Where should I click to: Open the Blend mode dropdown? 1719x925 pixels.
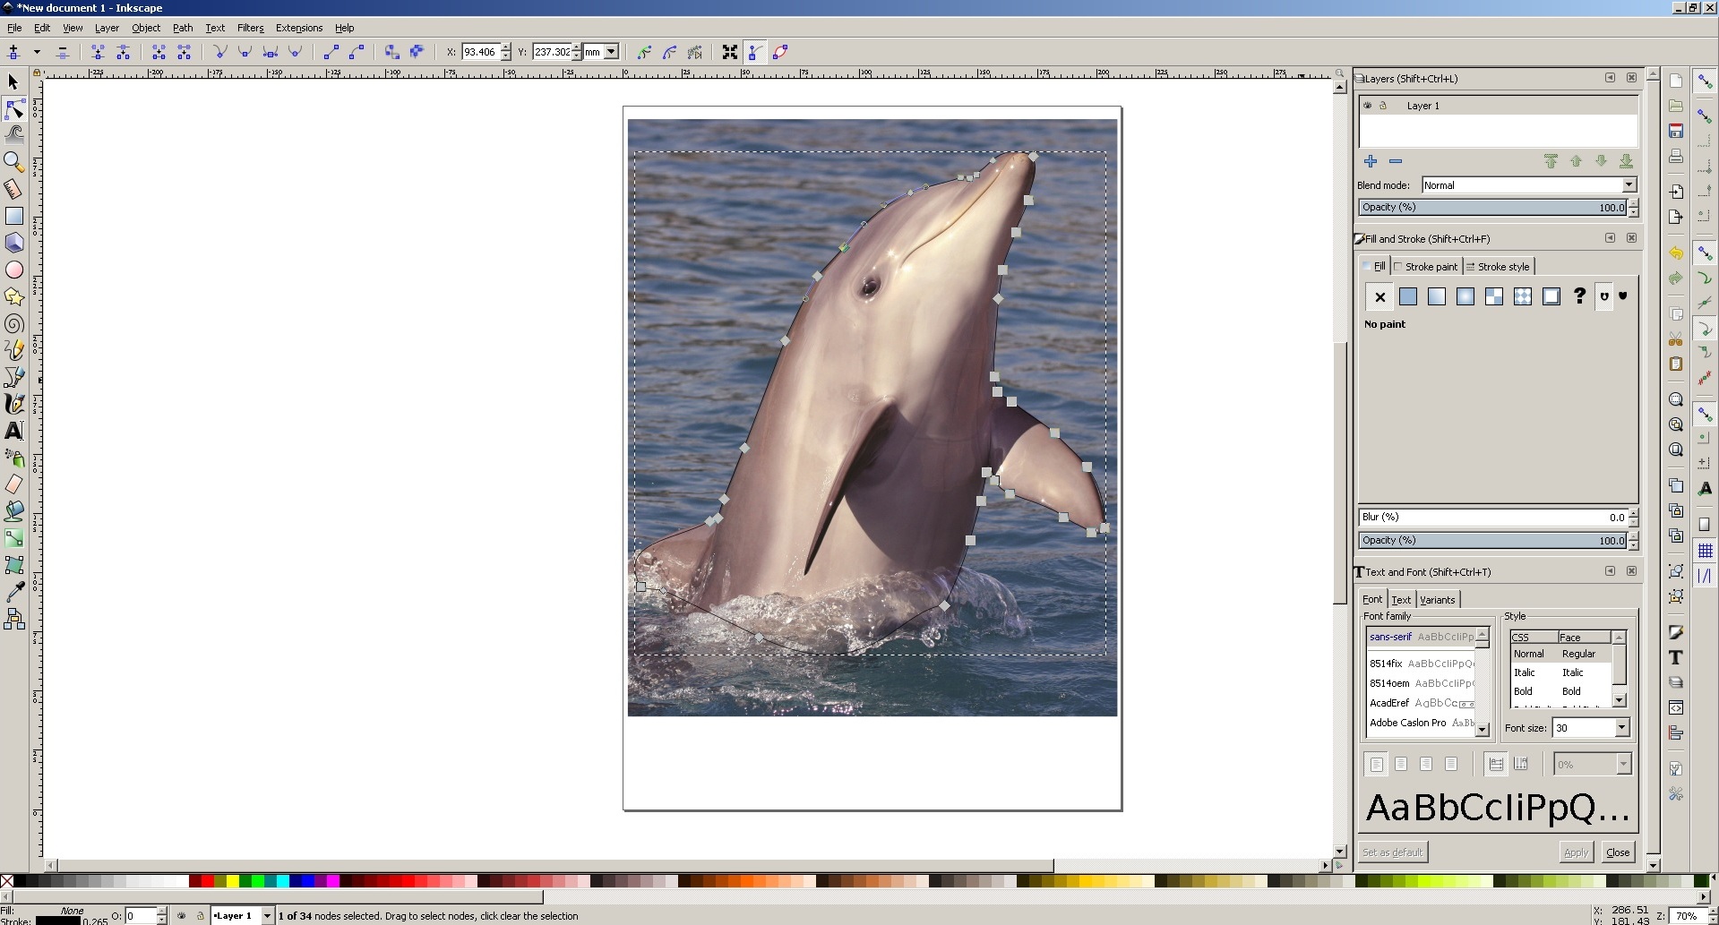1629,185
